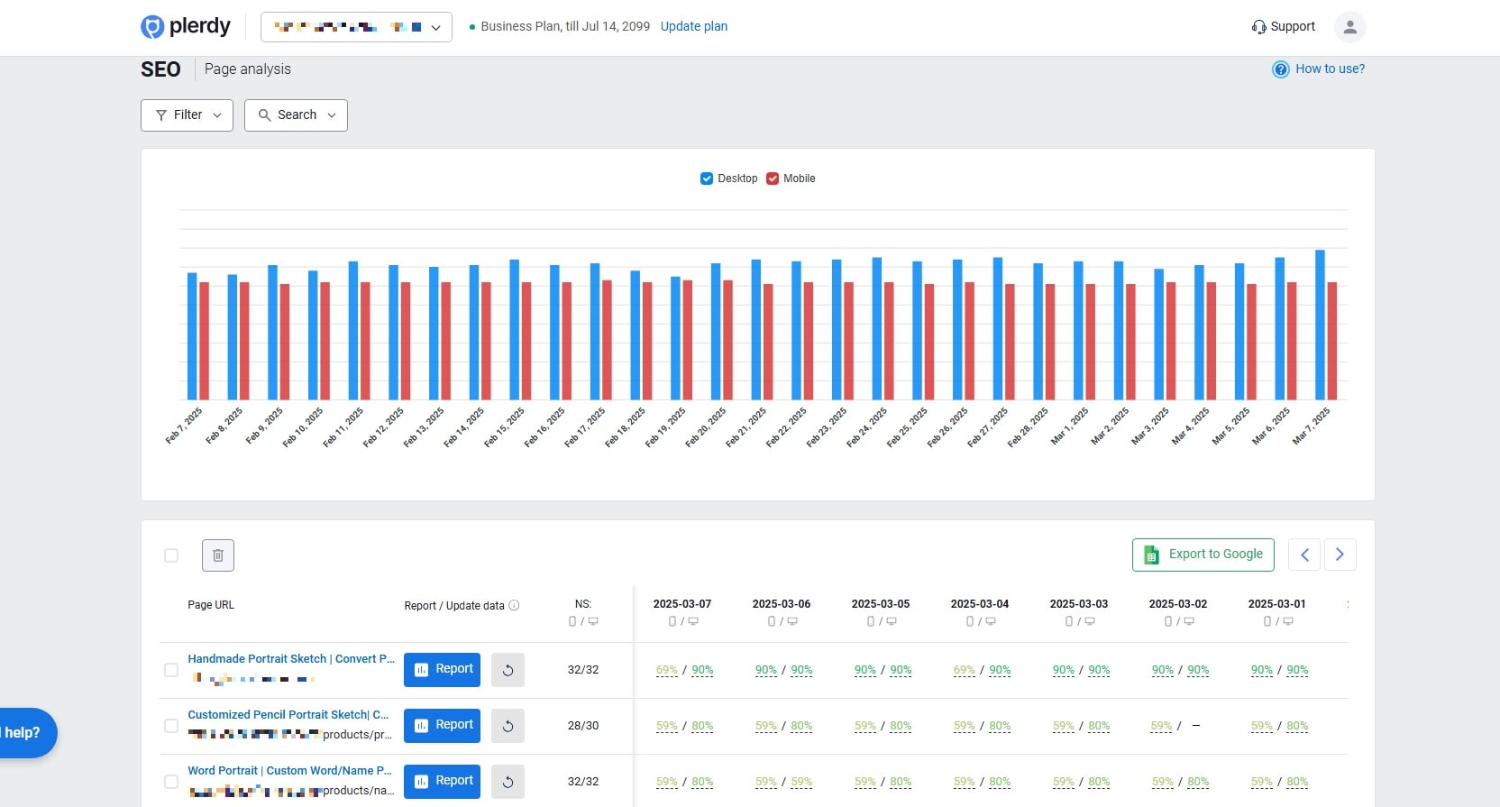Uncheck the Desktop chart checkbox
Viewport: 1500px width, 807px height.
pyautogui.click(x=707, y=179)
